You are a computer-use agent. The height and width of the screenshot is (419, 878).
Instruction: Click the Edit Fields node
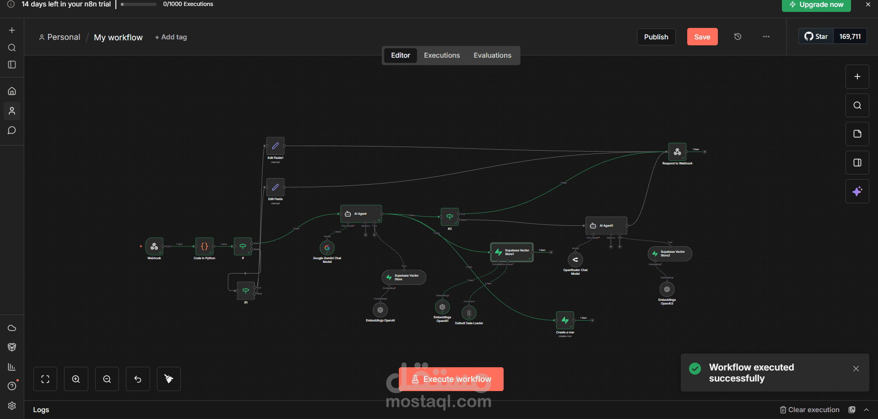tap(275, 187)
